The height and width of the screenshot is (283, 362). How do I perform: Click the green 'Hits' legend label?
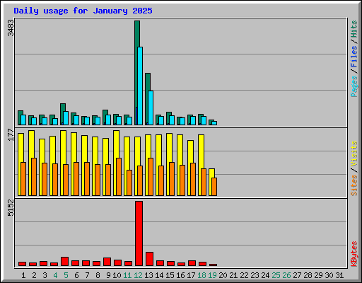point(354,29)
